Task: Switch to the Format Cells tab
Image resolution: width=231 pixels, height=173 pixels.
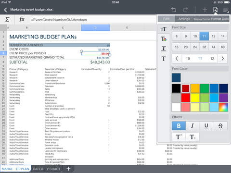Action: (220, 19)
